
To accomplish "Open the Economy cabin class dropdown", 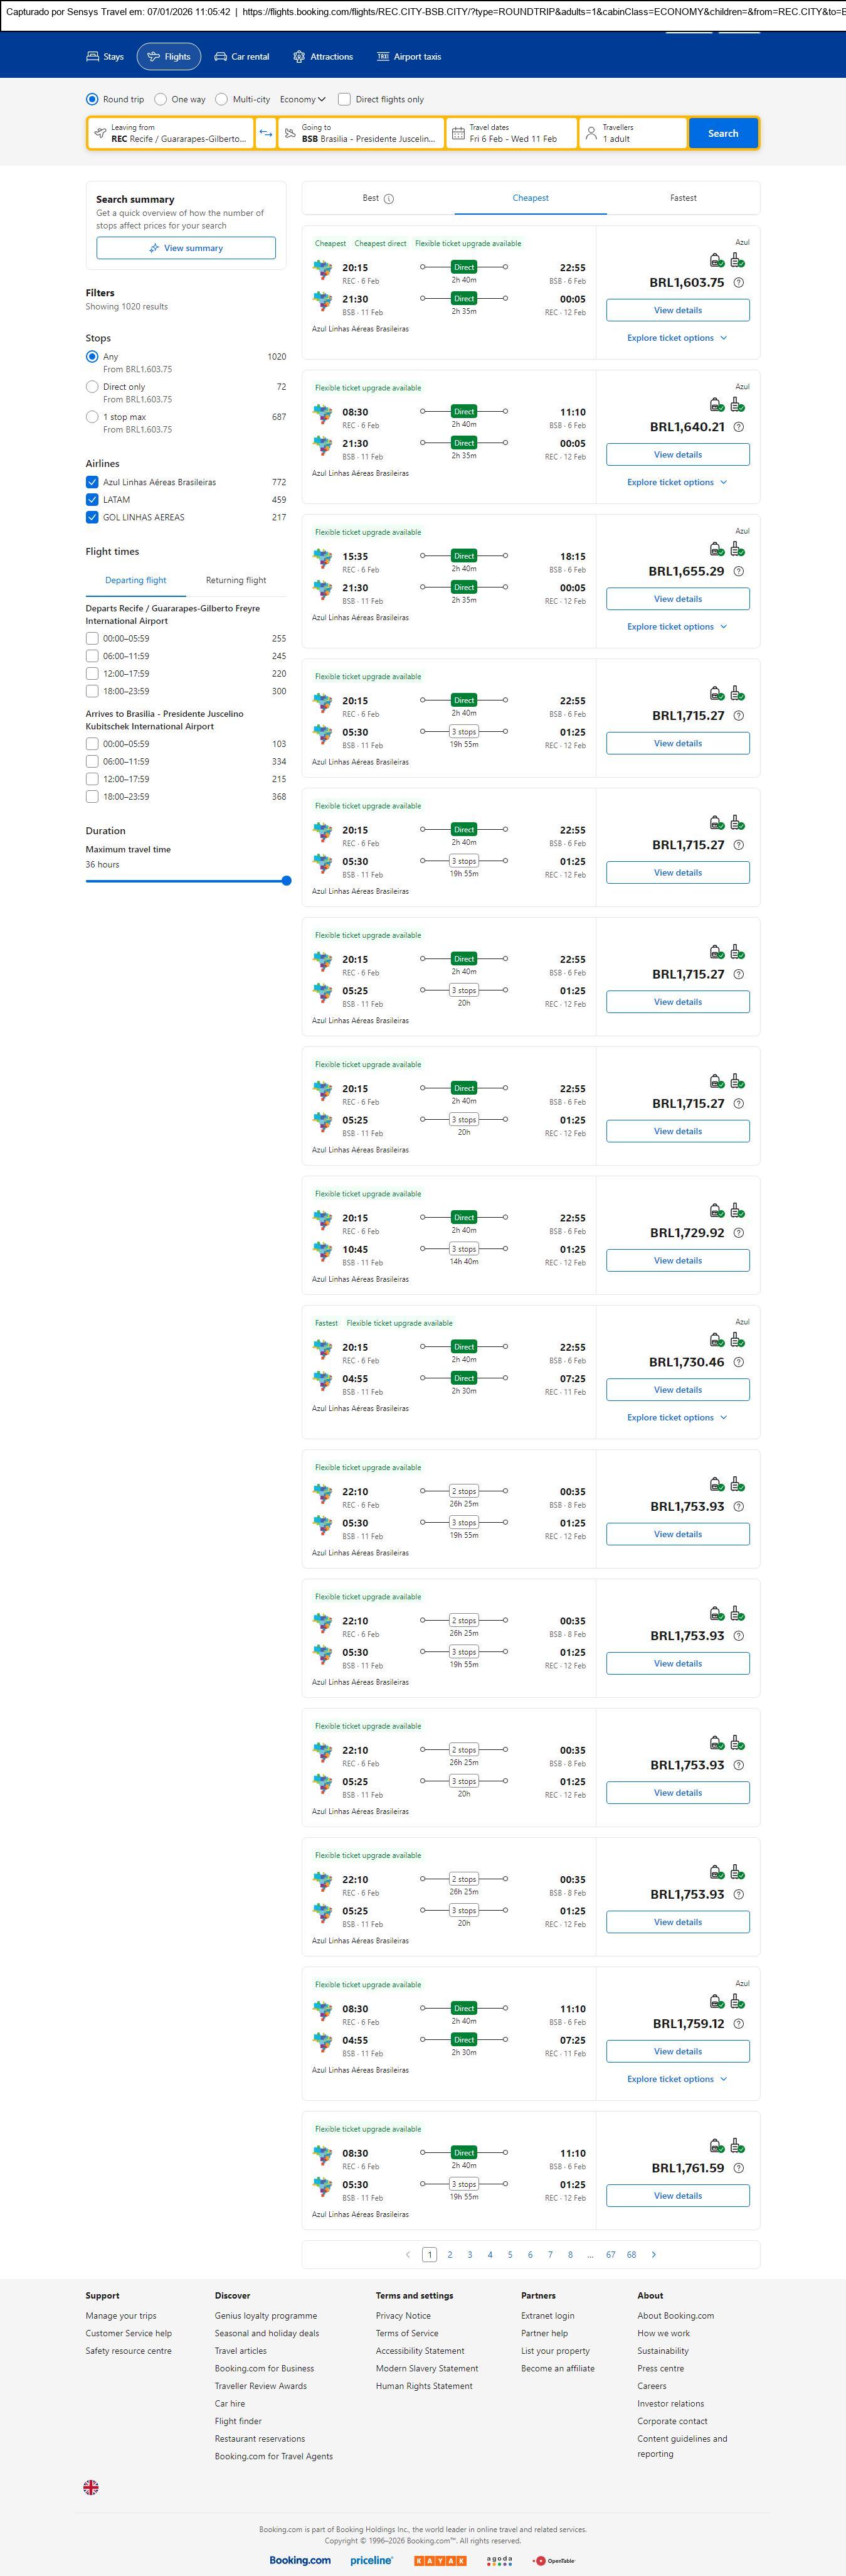I will [x=303, y=99].
